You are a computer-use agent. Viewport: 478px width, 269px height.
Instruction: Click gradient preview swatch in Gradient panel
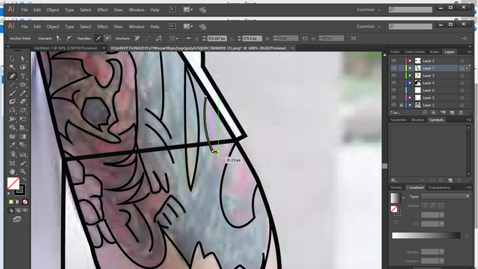[395, 198]
